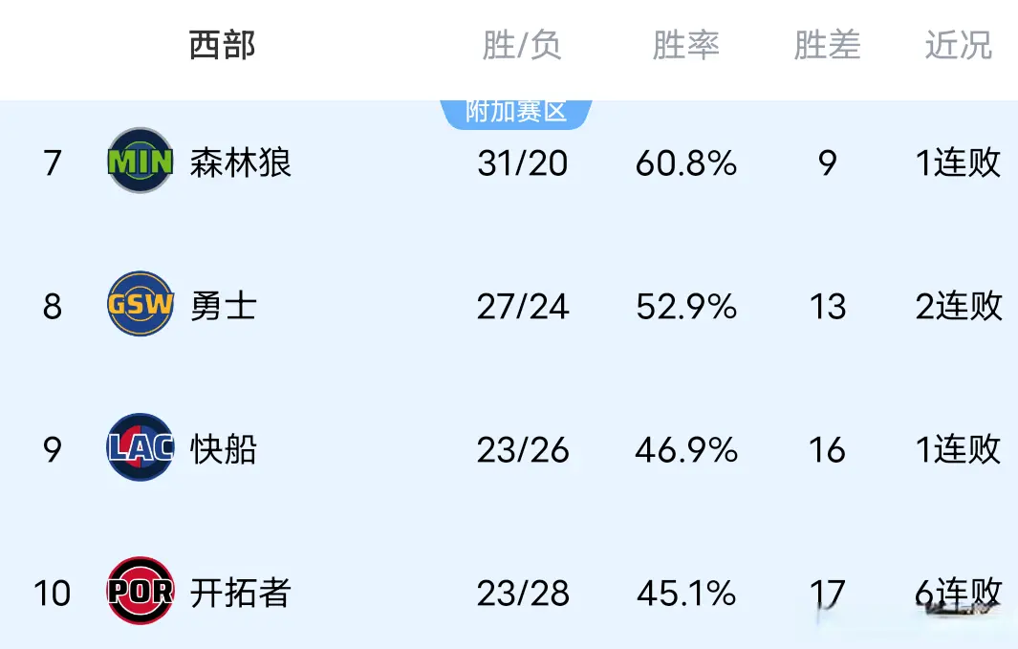The height and width of the screenshot is (649, 1018).
Task: Click the 31/20 win-loss record
Action: 522,163
